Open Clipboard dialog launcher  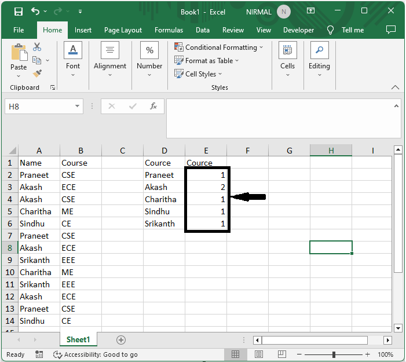[x=53, y=88]
